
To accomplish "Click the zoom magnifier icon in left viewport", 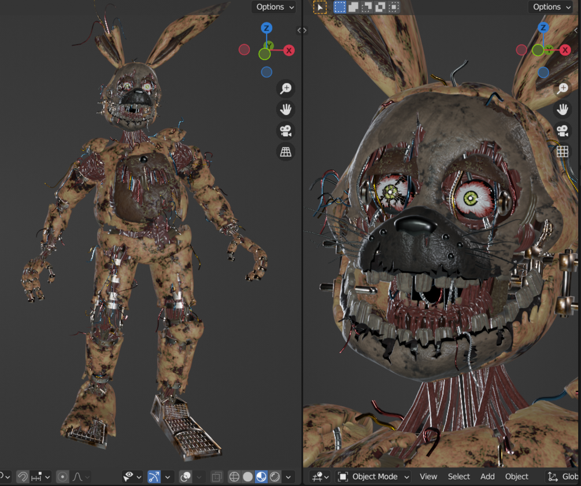I will (x=286, y=88).
